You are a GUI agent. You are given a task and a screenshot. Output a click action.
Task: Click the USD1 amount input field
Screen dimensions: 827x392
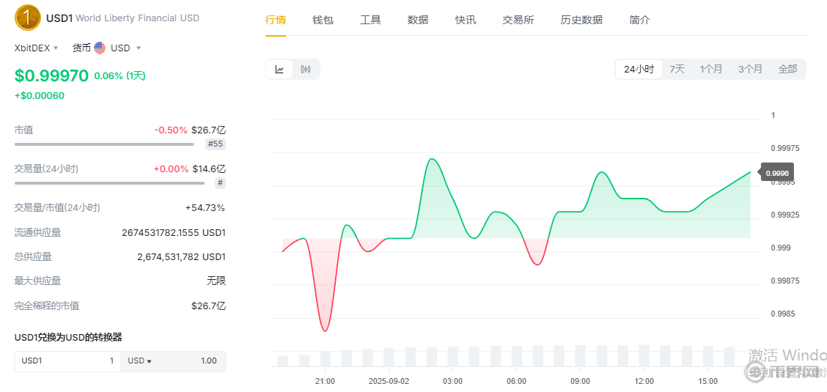[67, 360]
